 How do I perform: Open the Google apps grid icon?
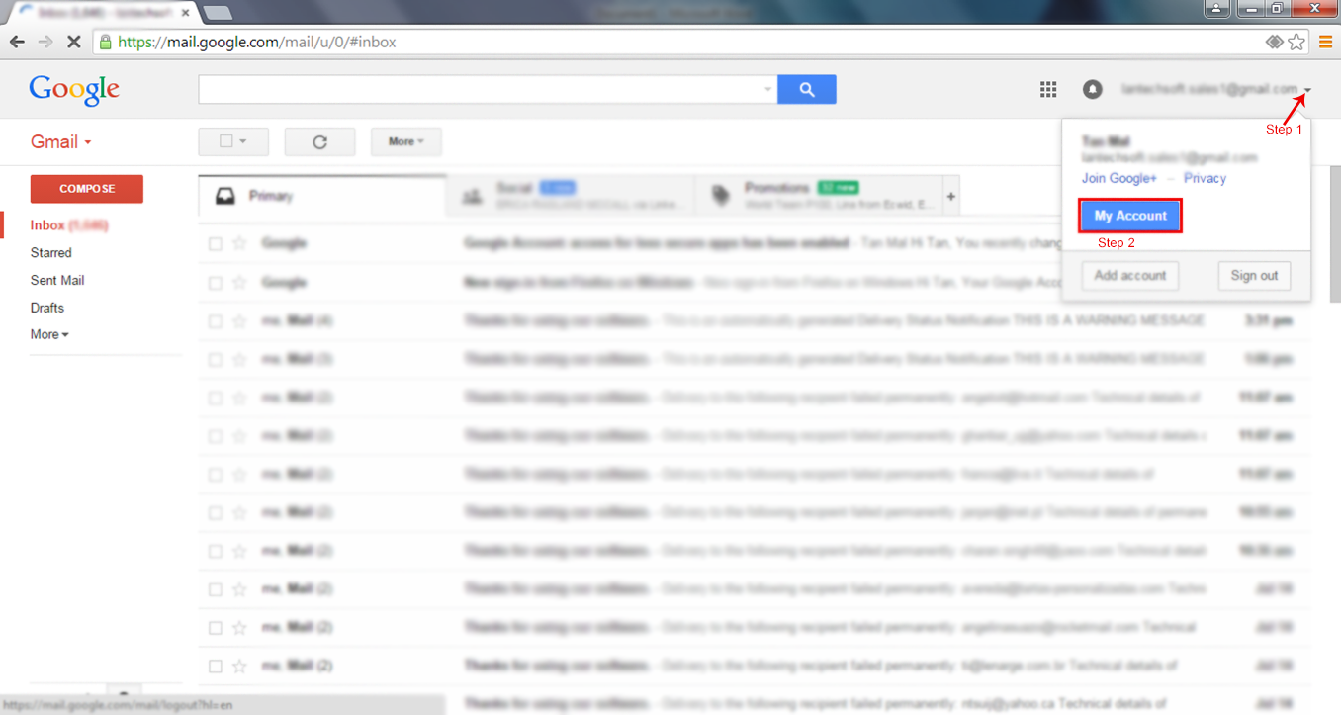pyautogui.click(x=1048, y=89)
